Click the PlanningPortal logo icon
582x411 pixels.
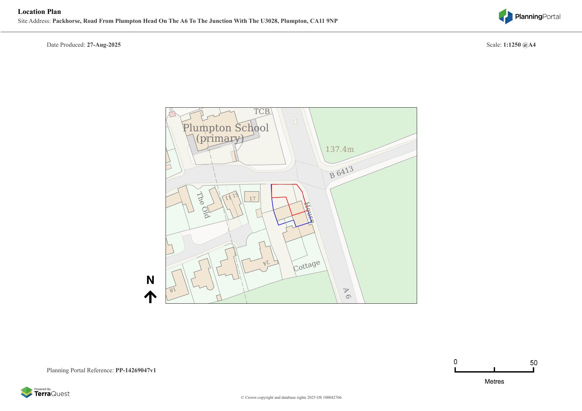[505, 16]
